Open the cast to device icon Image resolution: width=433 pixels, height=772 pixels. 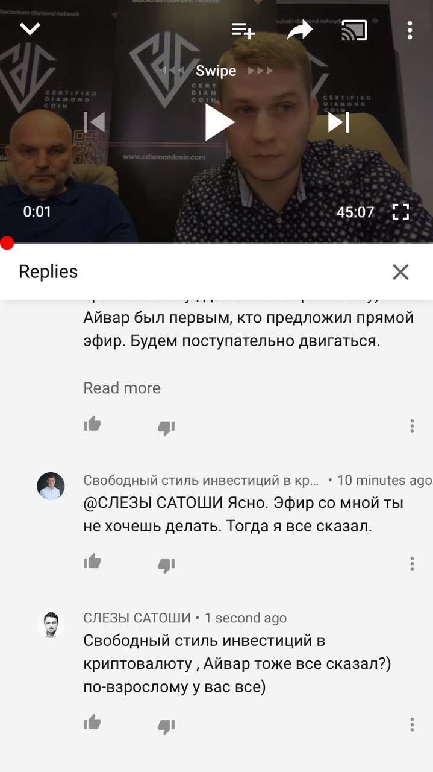tap(354, 30)
